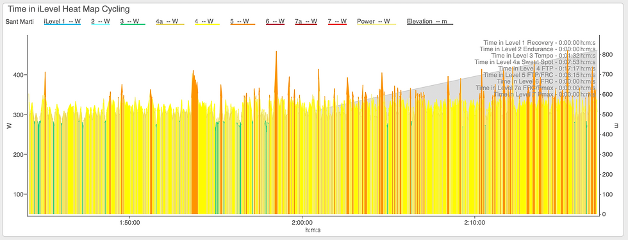Select the 'Sant Marti' series label
Screen dimensions: 628x240
(20, 21)
